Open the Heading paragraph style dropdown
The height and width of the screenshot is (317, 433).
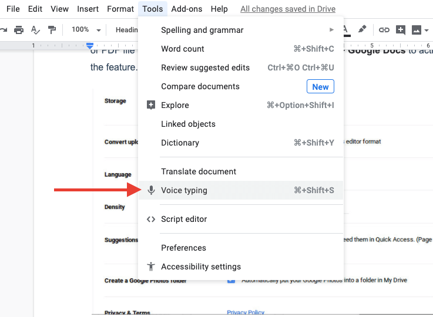tap(126, 29)
